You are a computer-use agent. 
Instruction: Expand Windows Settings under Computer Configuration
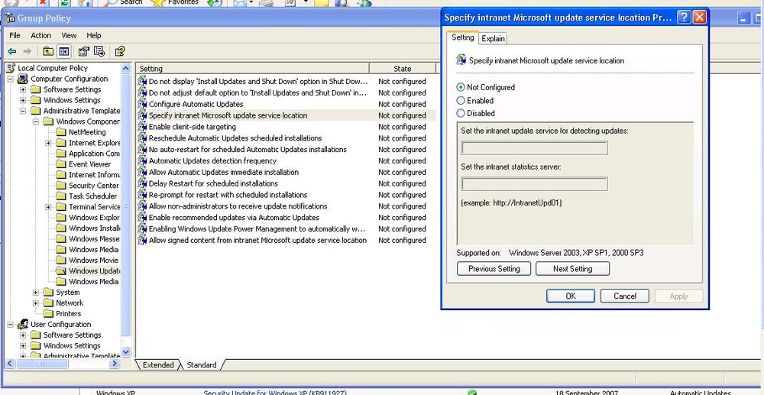click(23, 100)
